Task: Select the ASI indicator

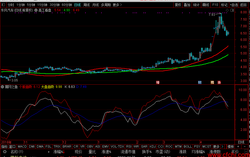Action: pyautogui.click(x=97, y=146)
